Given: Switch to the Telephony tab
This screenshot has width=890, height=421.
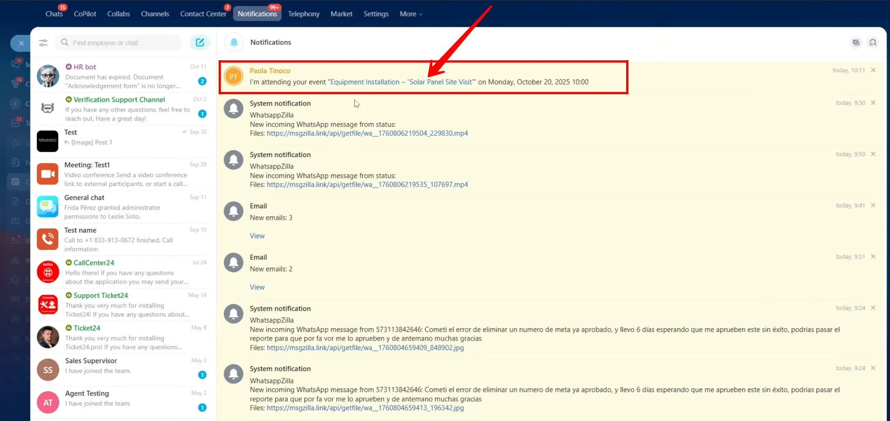Looking at the screenshot, I should pos(304,14).
